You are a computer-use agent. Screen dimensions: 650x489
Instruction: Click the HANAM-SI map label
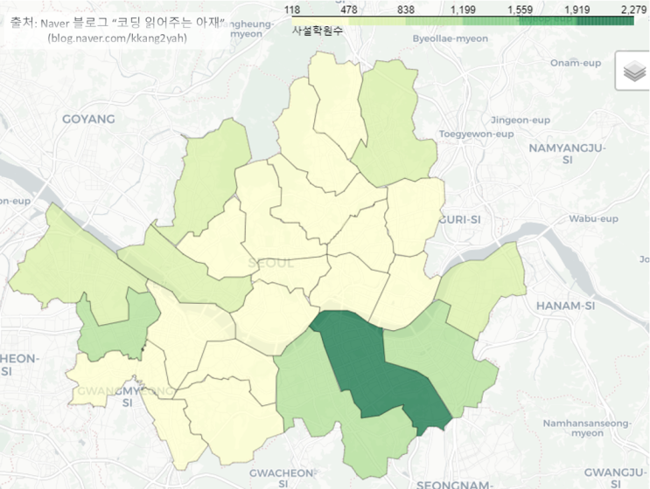[x=566, y=306]
